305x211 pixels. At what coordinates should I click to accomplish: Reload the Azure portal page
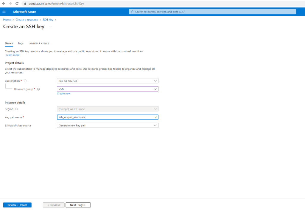17,4
